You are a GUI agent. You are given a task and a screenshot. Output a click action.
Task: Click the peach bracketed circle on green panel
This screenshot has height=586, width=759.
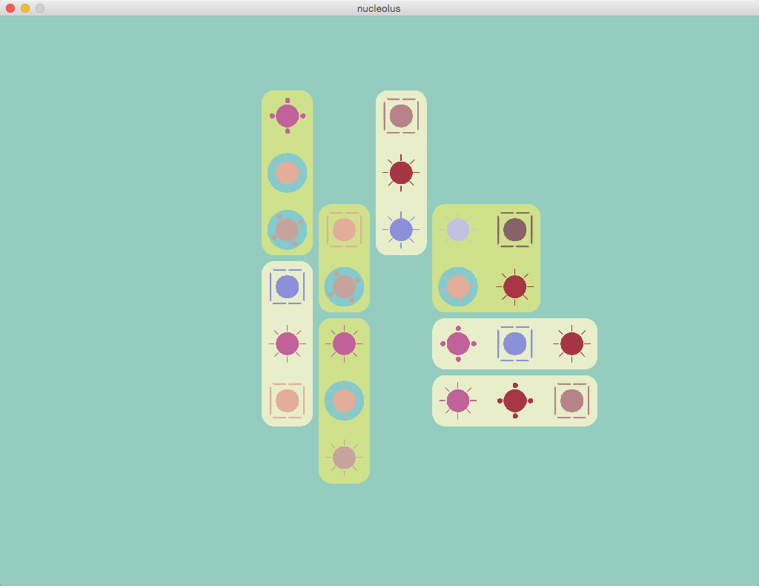344,230
